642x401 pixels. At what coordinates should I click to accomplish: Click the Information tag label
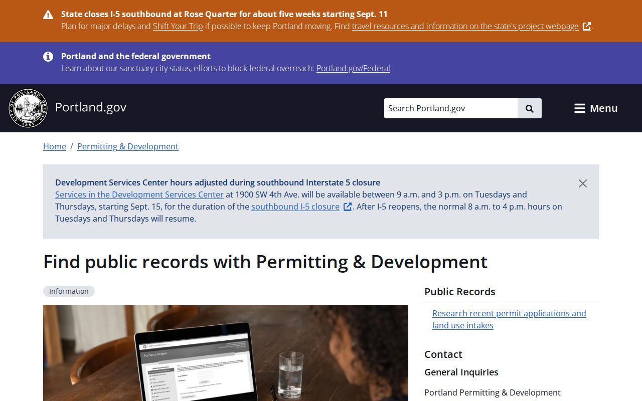[x=69, y=291]
